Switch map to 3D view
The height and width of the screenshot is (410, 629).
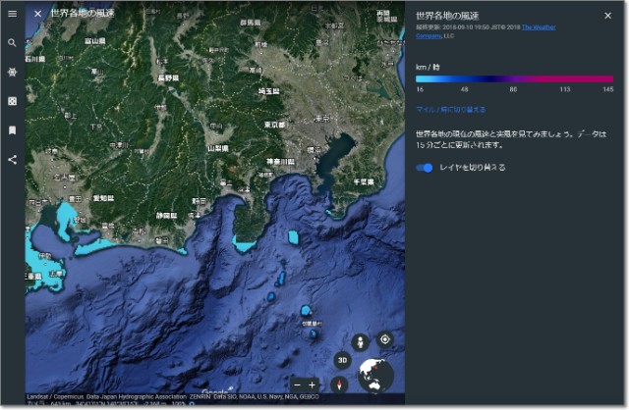click(x=341, y=360)
